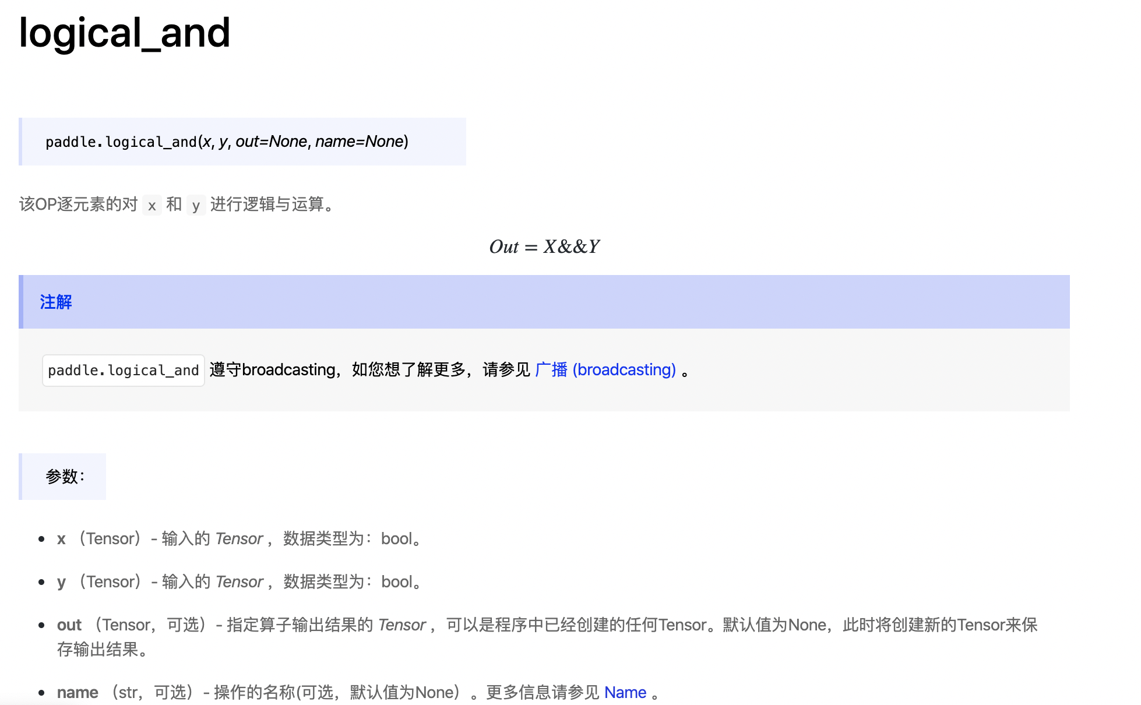Image resolution: width=1141 pixels, height=705 pixels.
Task: Click out=None in the function signature
Action: point(271,142)
